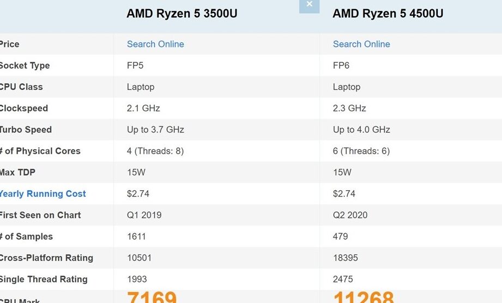The image size is (502, 303).
Task: Select the AMD Ryzen 5 3500U heading
Action: coord(182,14)
